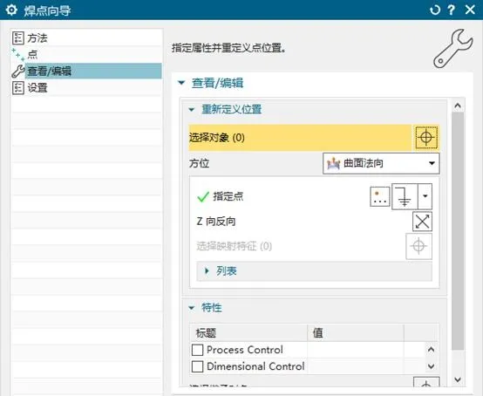Click the 选择映射特征 crosshair icon
The height and width of the screenshot is (396, 483).
418,246
